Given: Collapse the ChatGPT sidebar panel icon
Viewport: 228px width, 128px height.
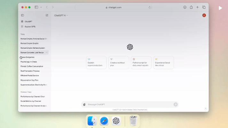Looking at the screenshot, I should pos(22,15).
